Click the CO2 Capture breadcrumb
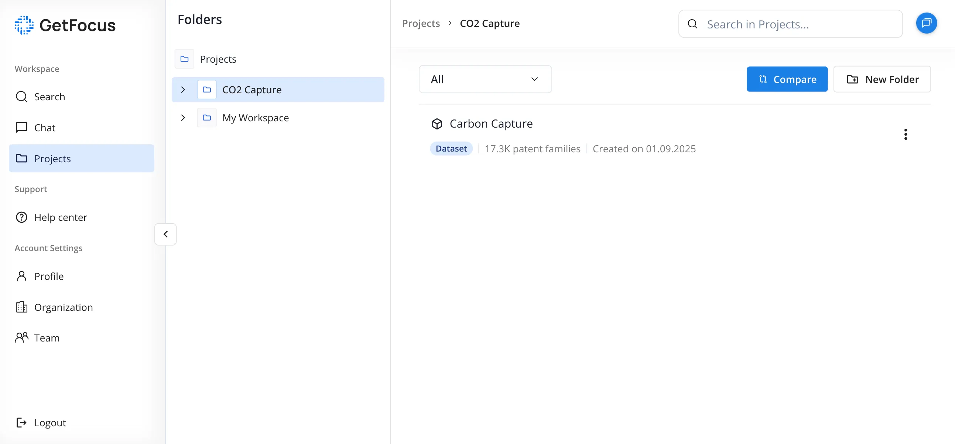Viewport: 955px width, 444px height. (490, 23)
